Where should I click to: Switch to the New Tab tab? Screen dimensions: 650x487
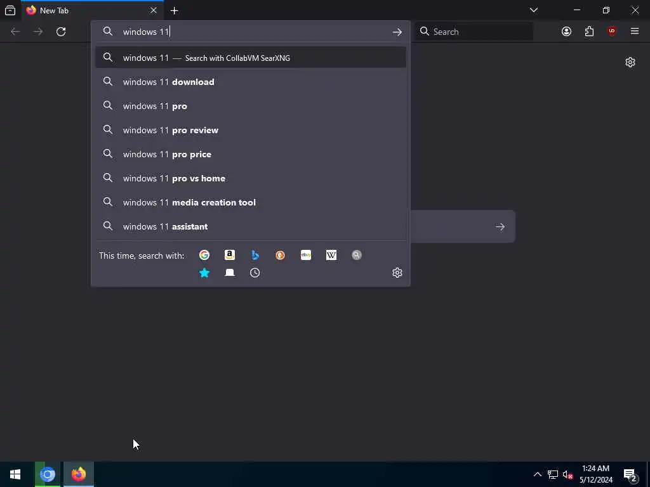click(93, 10)
